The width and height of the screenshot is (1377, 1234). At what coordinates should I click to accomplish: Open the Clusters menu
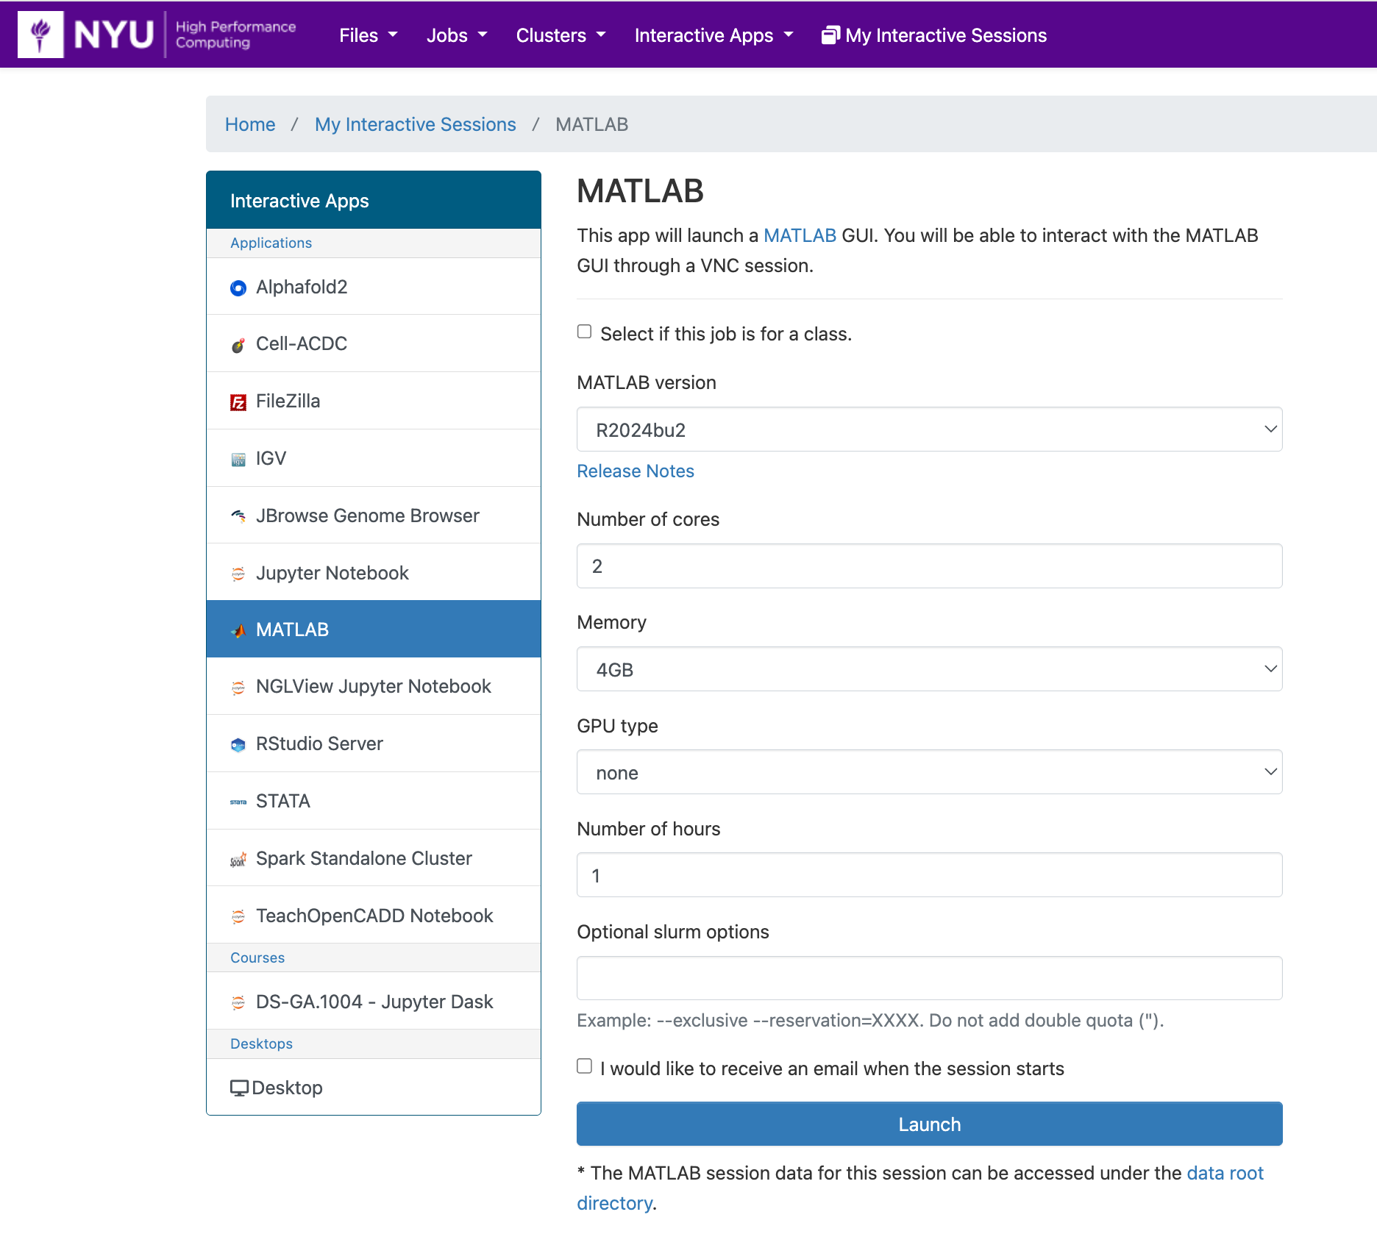coord(561,35)
